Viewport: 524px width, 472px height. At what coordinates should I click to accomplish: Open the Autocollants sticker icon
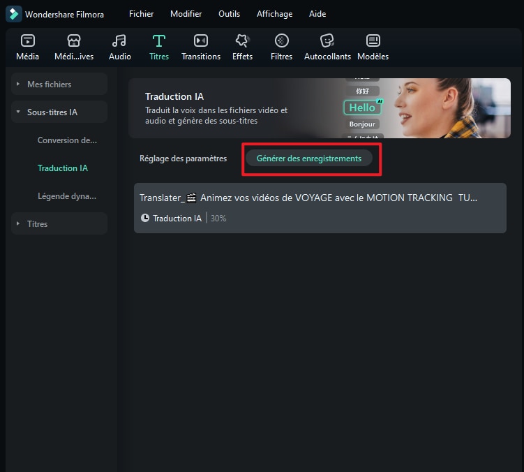point(327,40)
